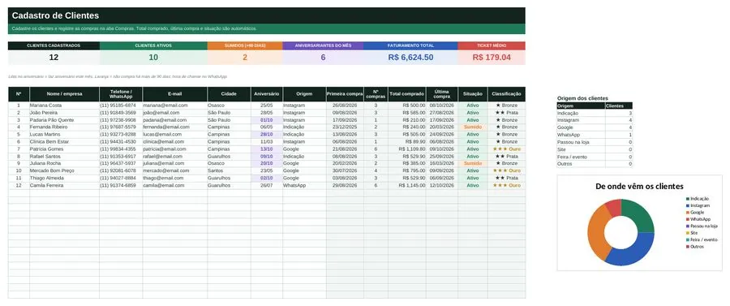730x306 pixels.
Task: Select the name cell 'Patrícia Gomes'
Action: [64, 149]
